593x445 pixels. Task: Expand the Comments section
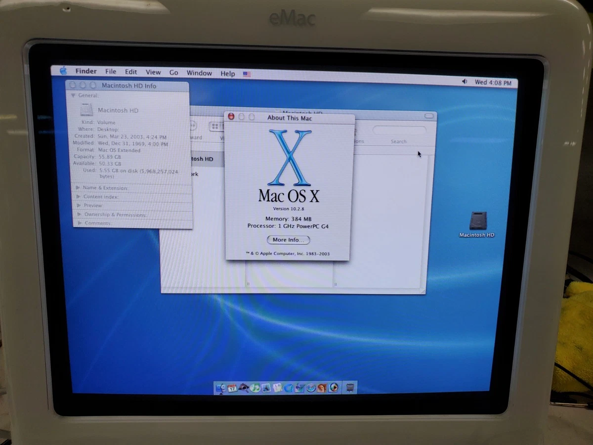[80, 223]
